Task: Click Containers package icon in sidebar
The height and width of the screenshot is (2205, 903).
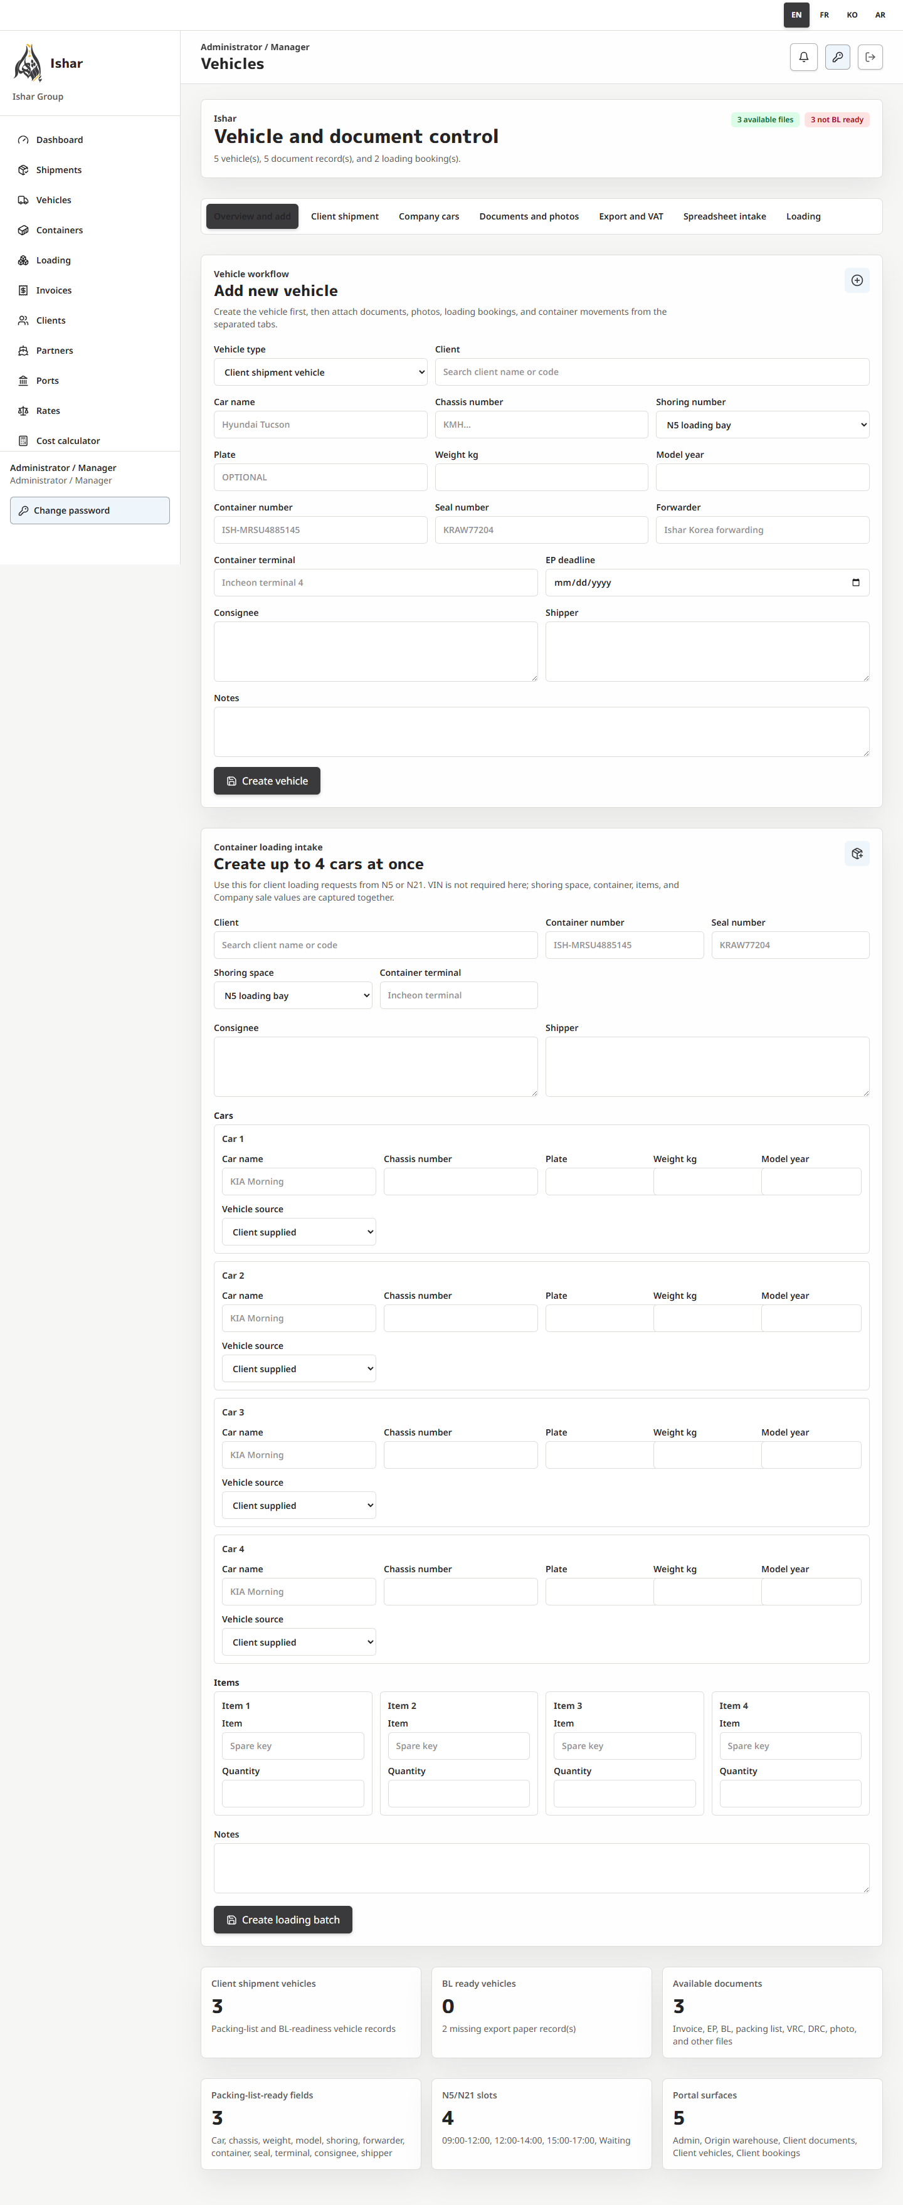Action: click(23, 230)
